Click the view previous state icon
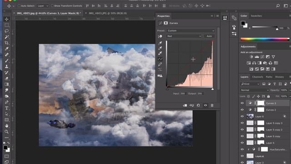Screen dimensions: 291x164 point(191,105)
